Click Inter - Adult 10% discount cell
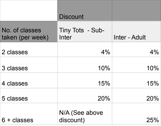The height and width of the screenshot is (126, 161). pos(136,65)
